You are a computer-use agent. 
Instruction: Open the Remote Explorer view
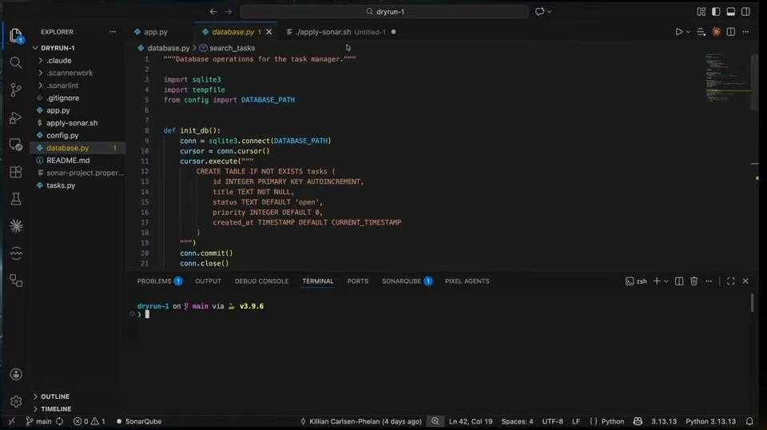pyautogui.click(x=16, y=145)
